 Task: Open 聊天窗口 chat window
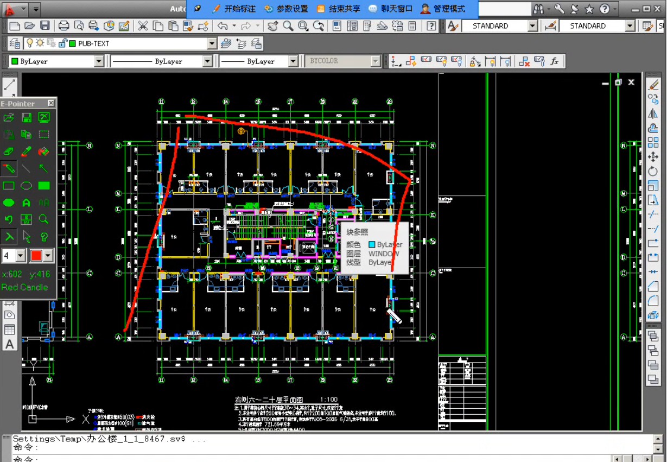[x=391, y=9]
